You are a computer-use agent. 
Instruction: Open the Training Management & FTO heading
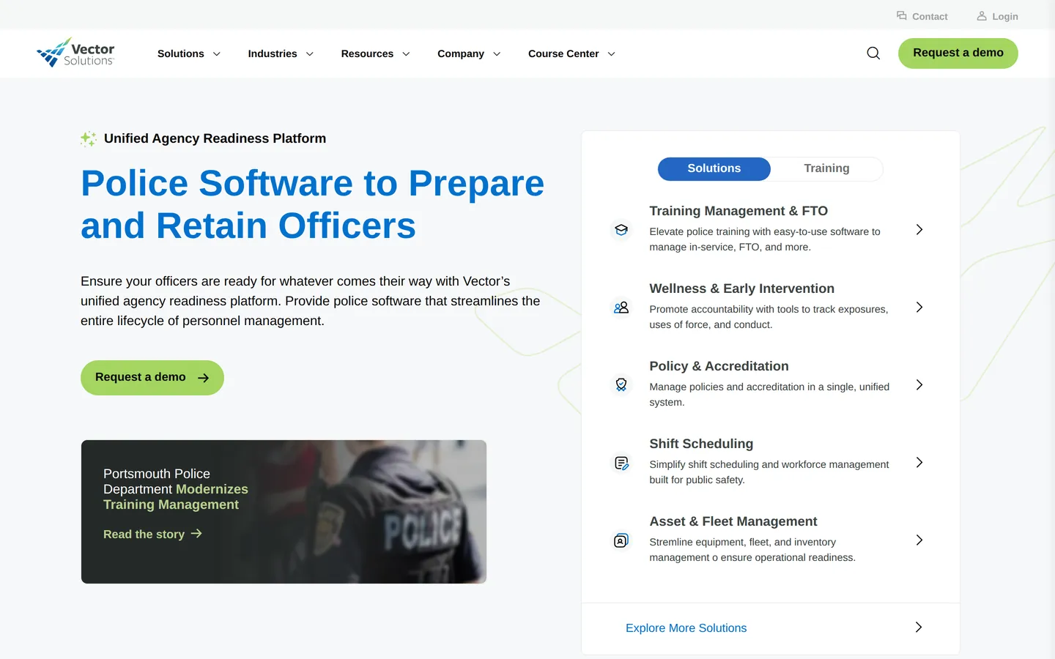738,211
